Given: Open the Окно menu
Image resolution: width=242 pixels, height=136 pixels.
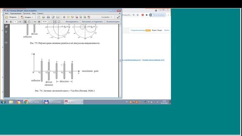Looking at the screenshot, I should pyautogui.click(x=34, y=14).
